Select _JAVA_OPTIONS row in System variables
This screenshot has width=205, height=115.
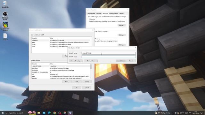click(61, 66)
